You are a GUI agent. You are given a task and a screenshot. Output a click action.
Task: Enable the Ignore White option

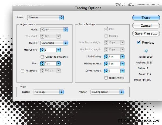(x=106, y=78)
